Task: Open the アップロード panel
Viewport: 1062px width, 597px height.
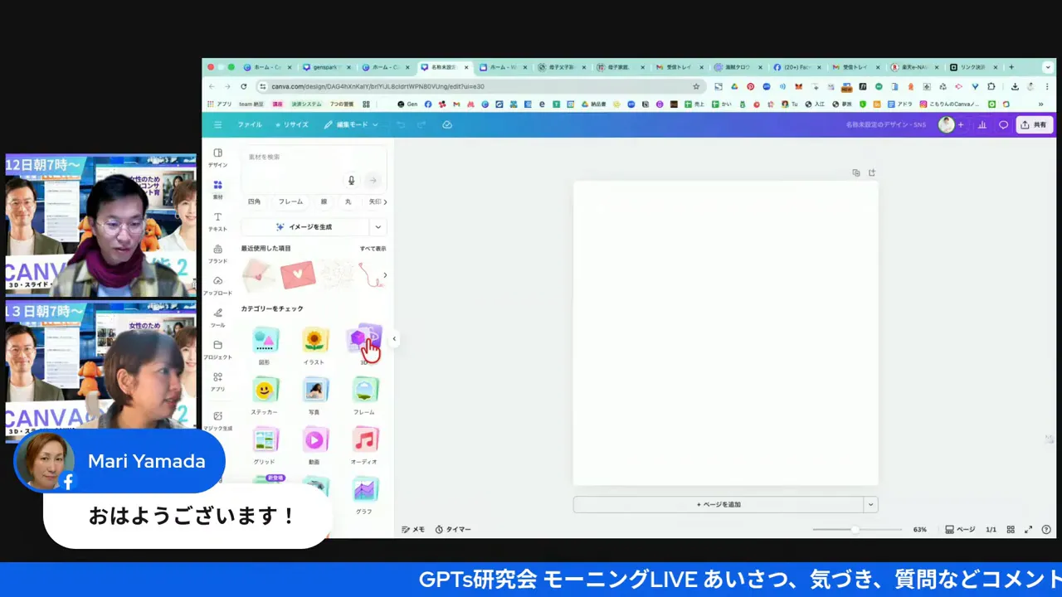Action: (217, 285)
